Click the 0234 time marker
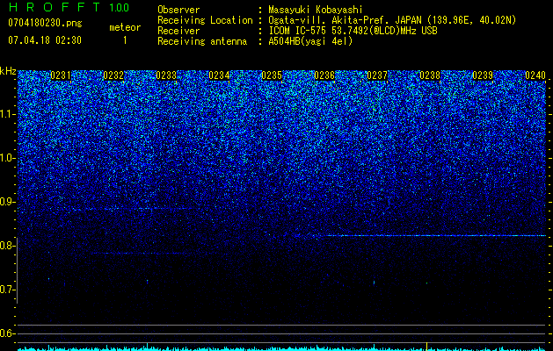Screen dimensions: 553x351 219,75
